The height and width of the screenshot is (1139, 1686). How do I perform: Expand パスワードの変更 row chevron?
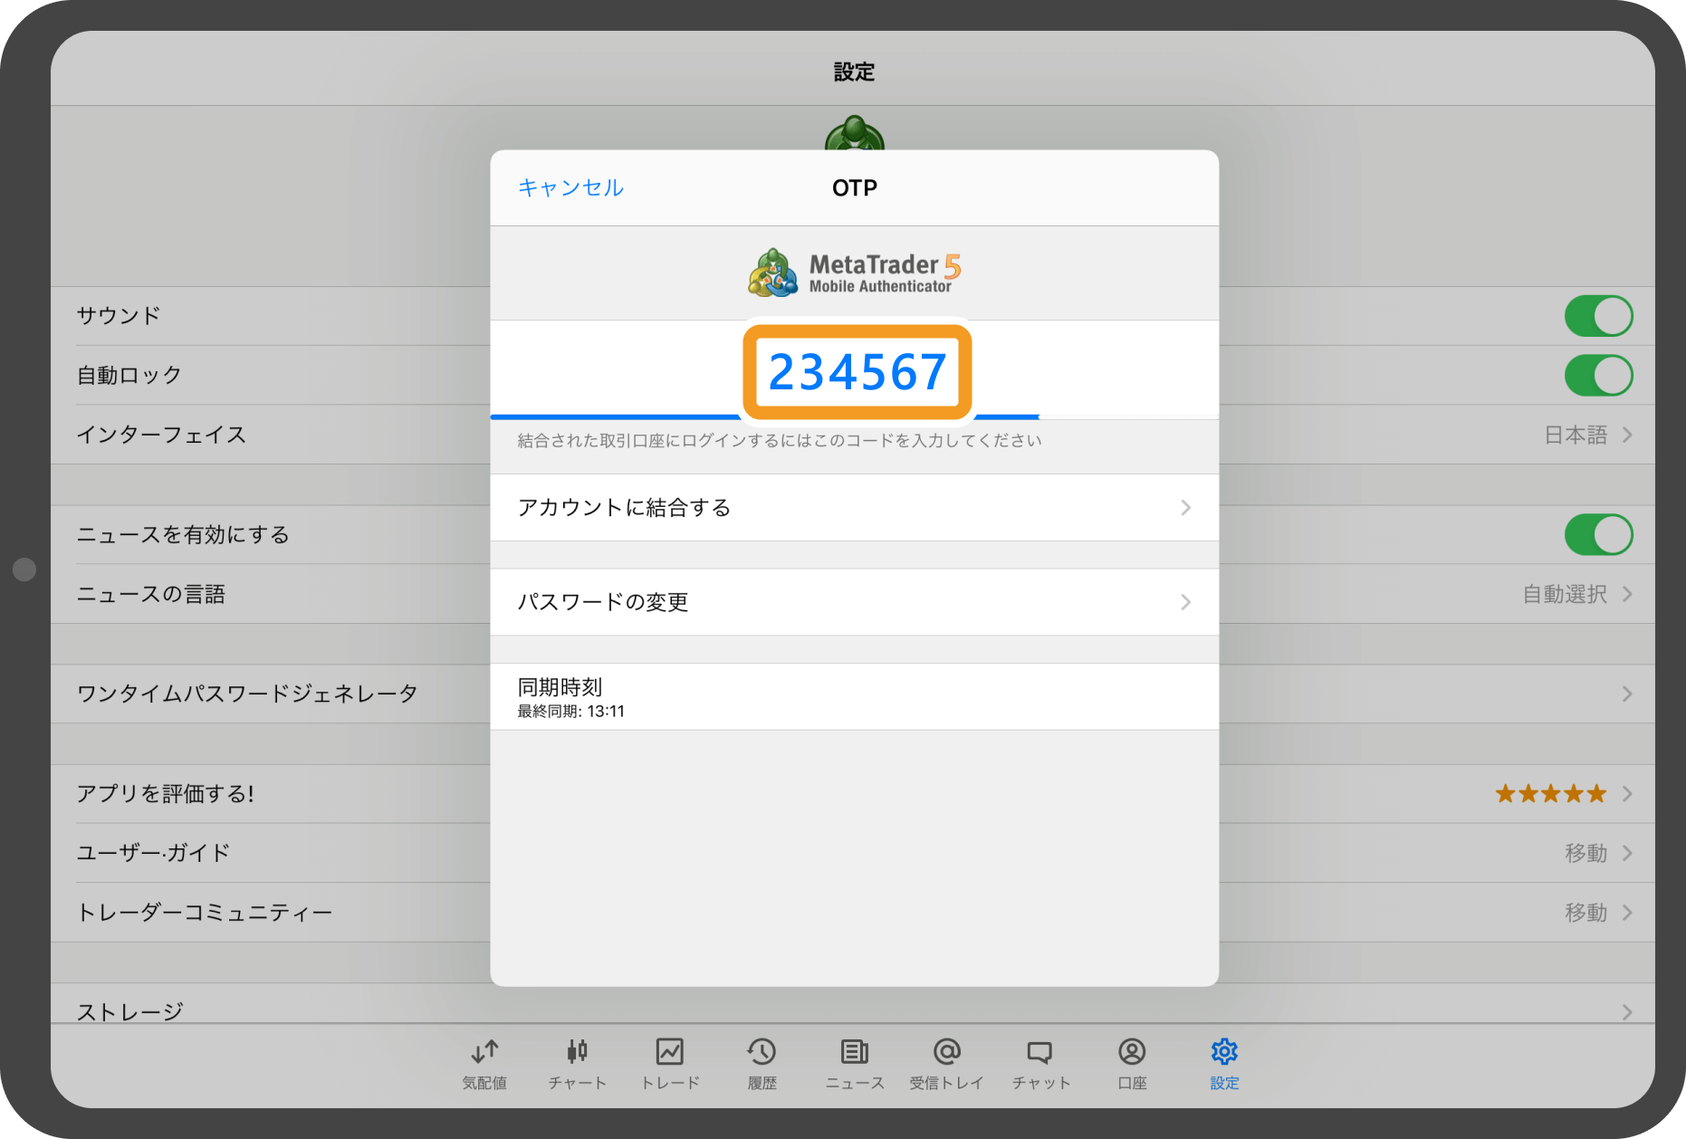click(x=1185, y=602)
